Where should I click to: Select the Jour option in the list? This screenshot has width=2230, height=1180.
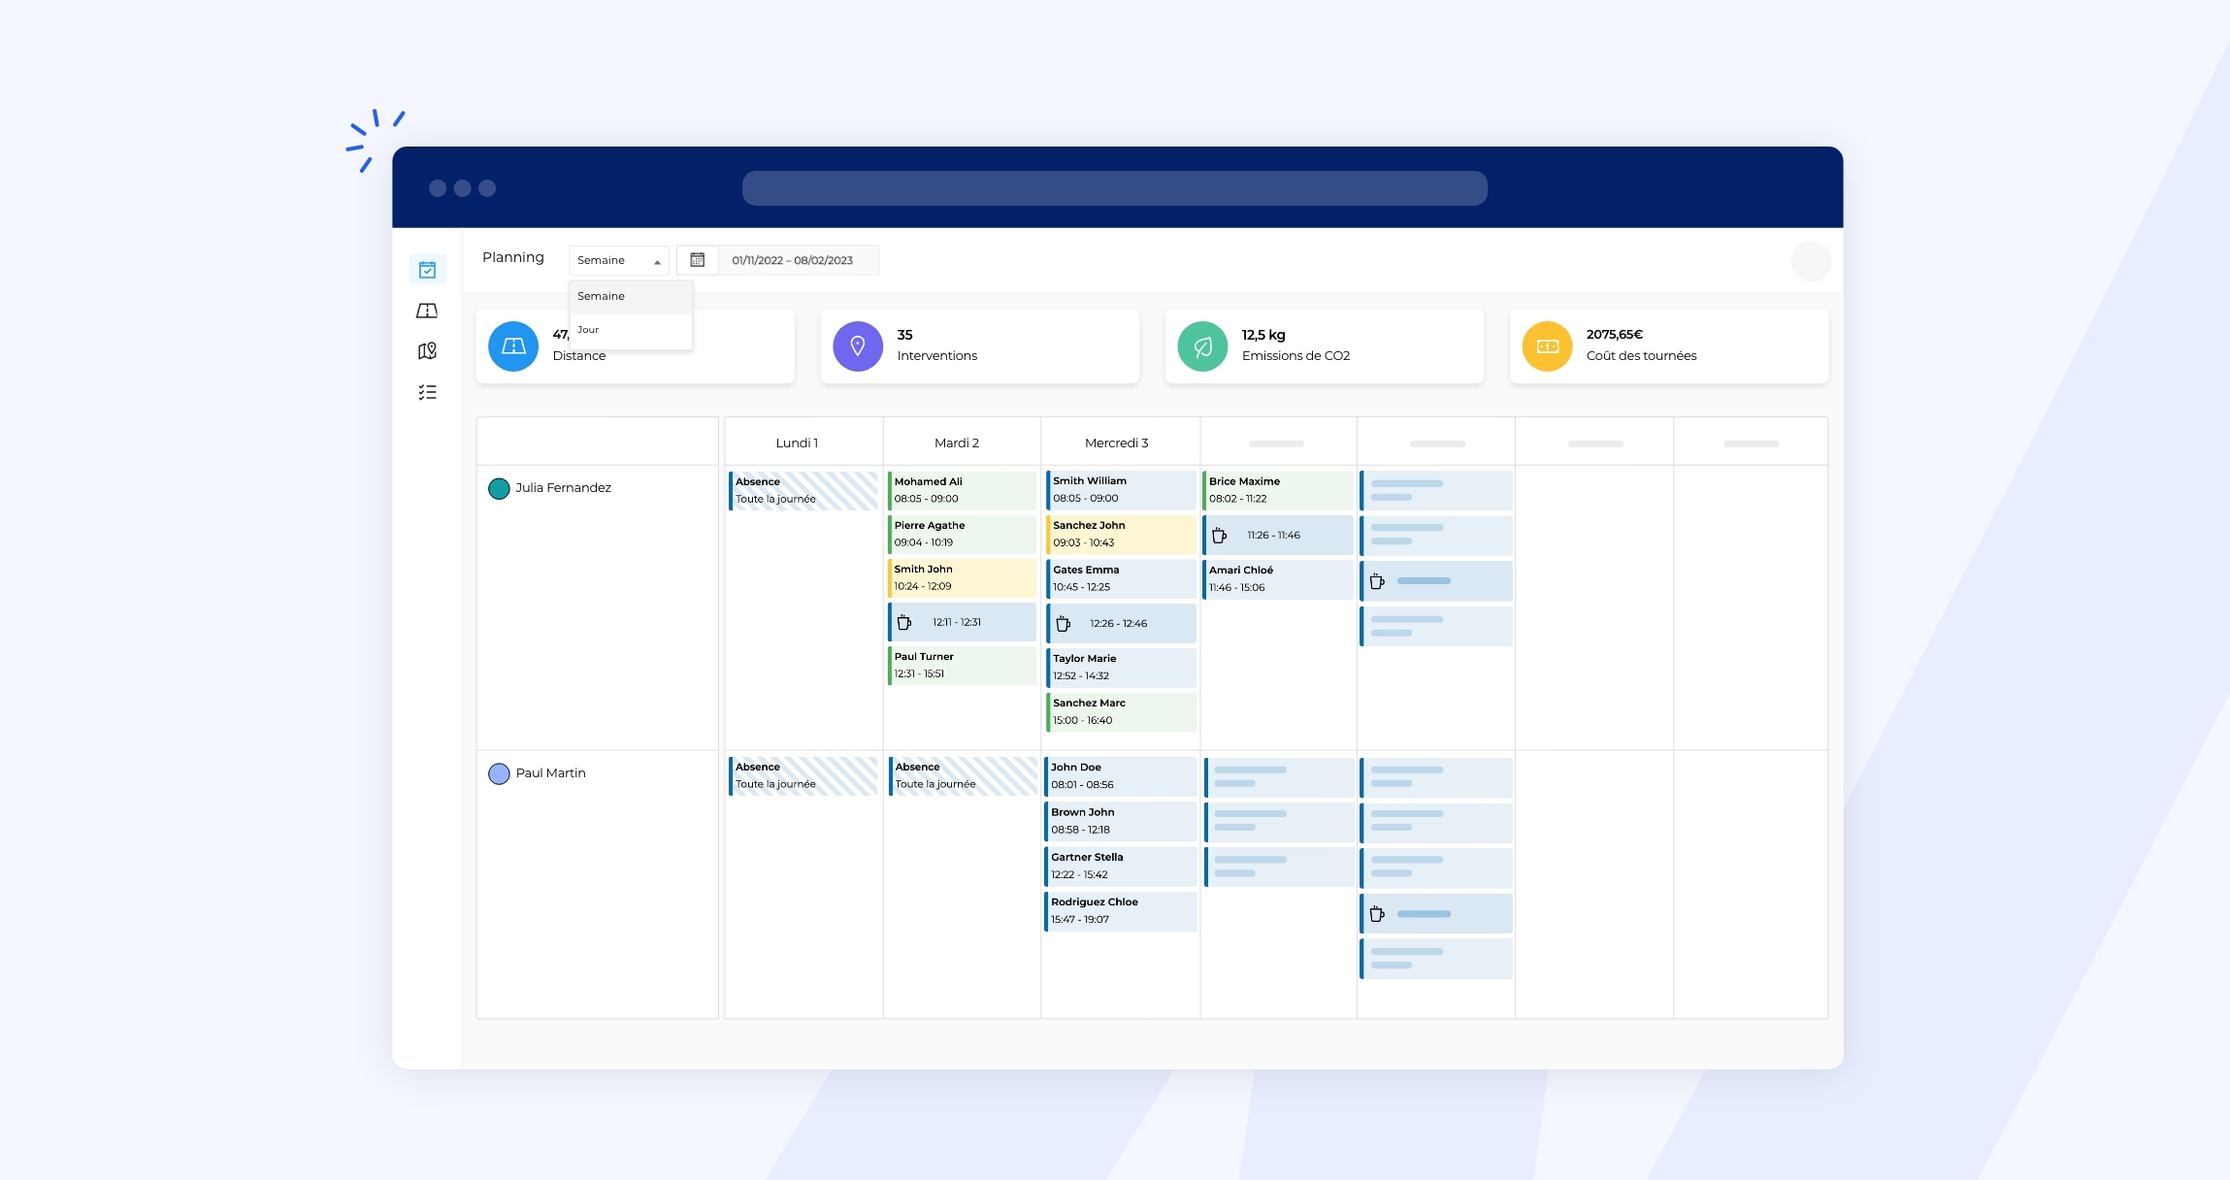coord(631,330)
